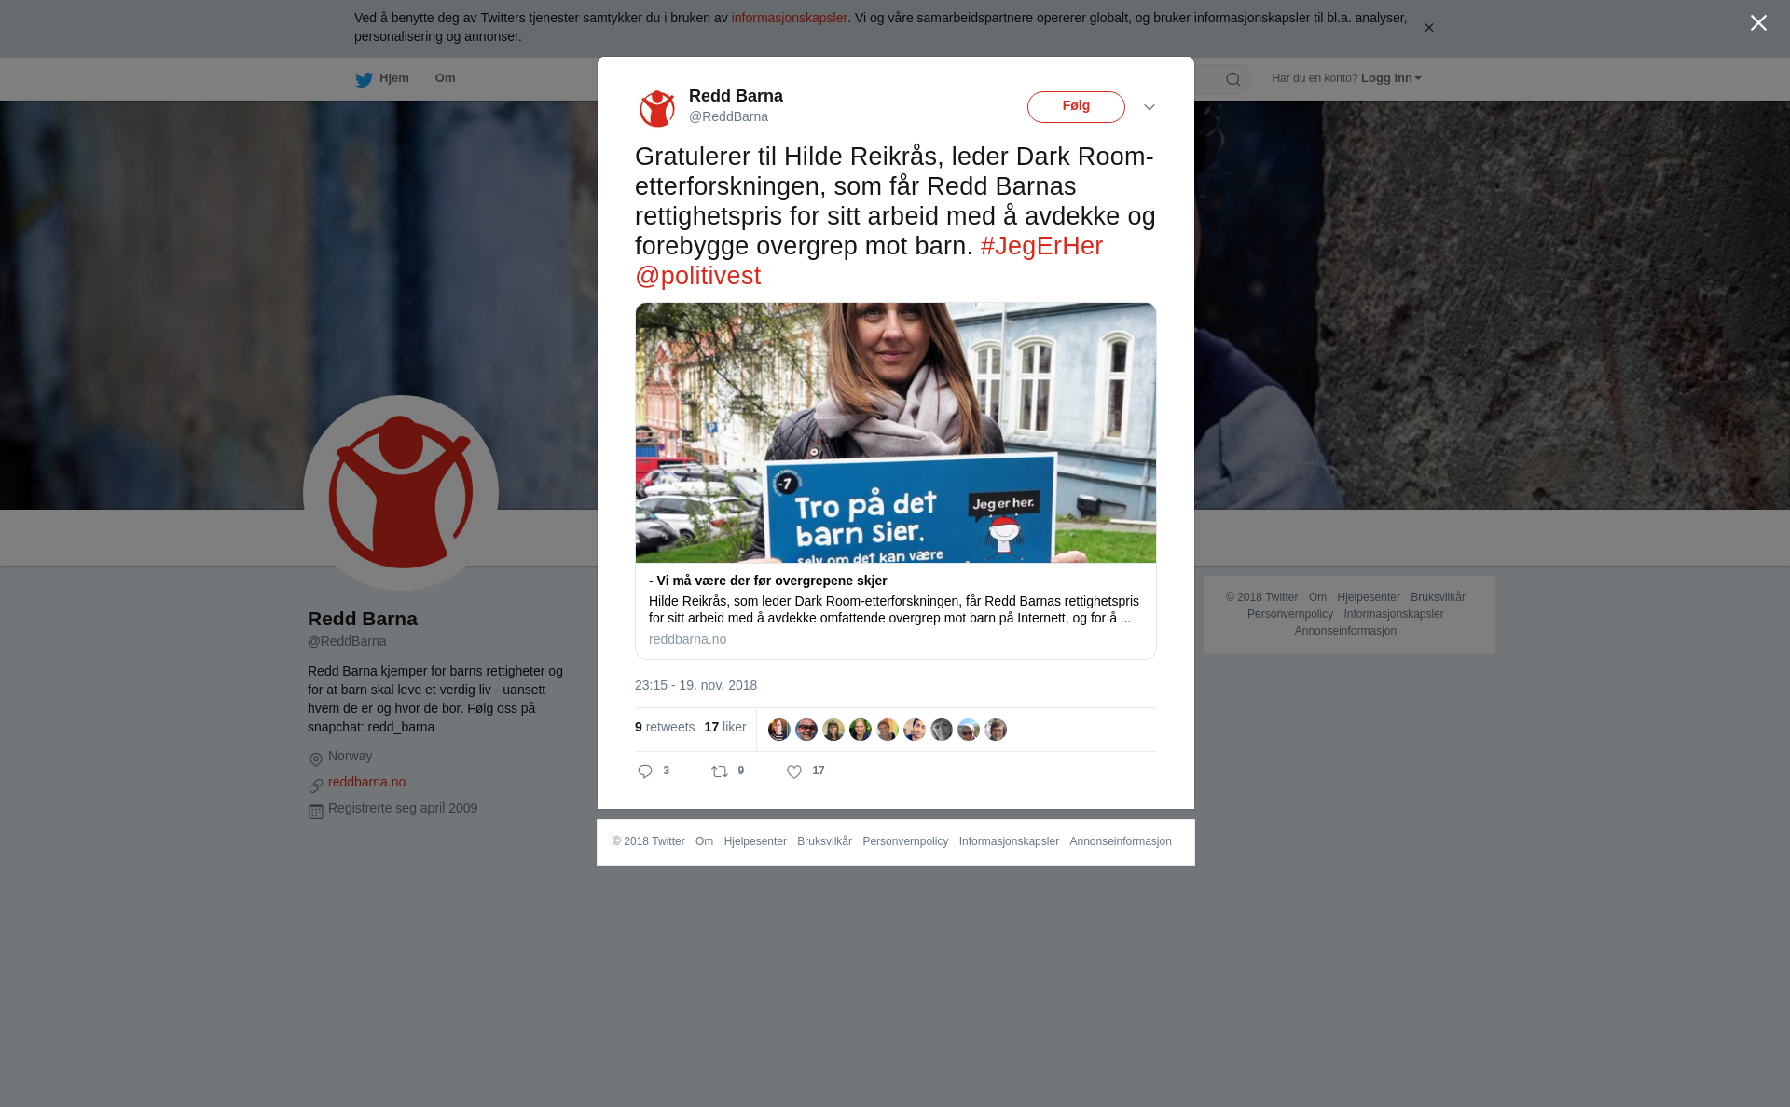View the 9 retweets list

[x=665, y=727]
